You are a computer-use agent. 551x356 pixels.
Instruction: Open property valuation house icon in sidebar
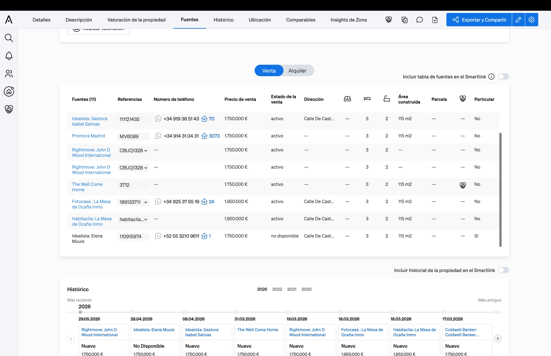click(9, 91)
